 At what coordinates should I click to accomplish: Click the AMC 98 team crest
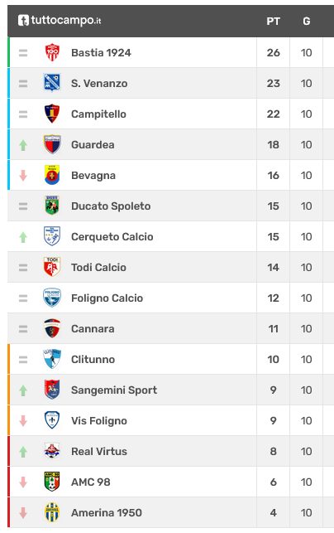tap(52, 482)
